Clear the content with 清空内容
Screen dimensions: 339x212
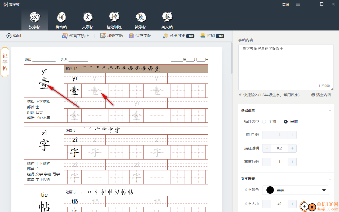click(321, 95)
